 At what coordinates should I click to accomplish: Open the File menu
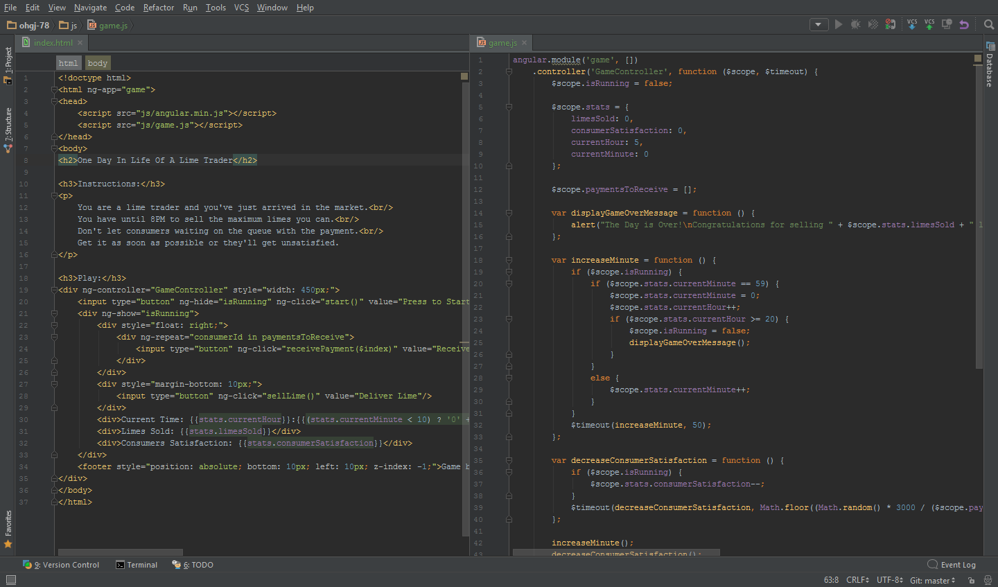(10, 8)
